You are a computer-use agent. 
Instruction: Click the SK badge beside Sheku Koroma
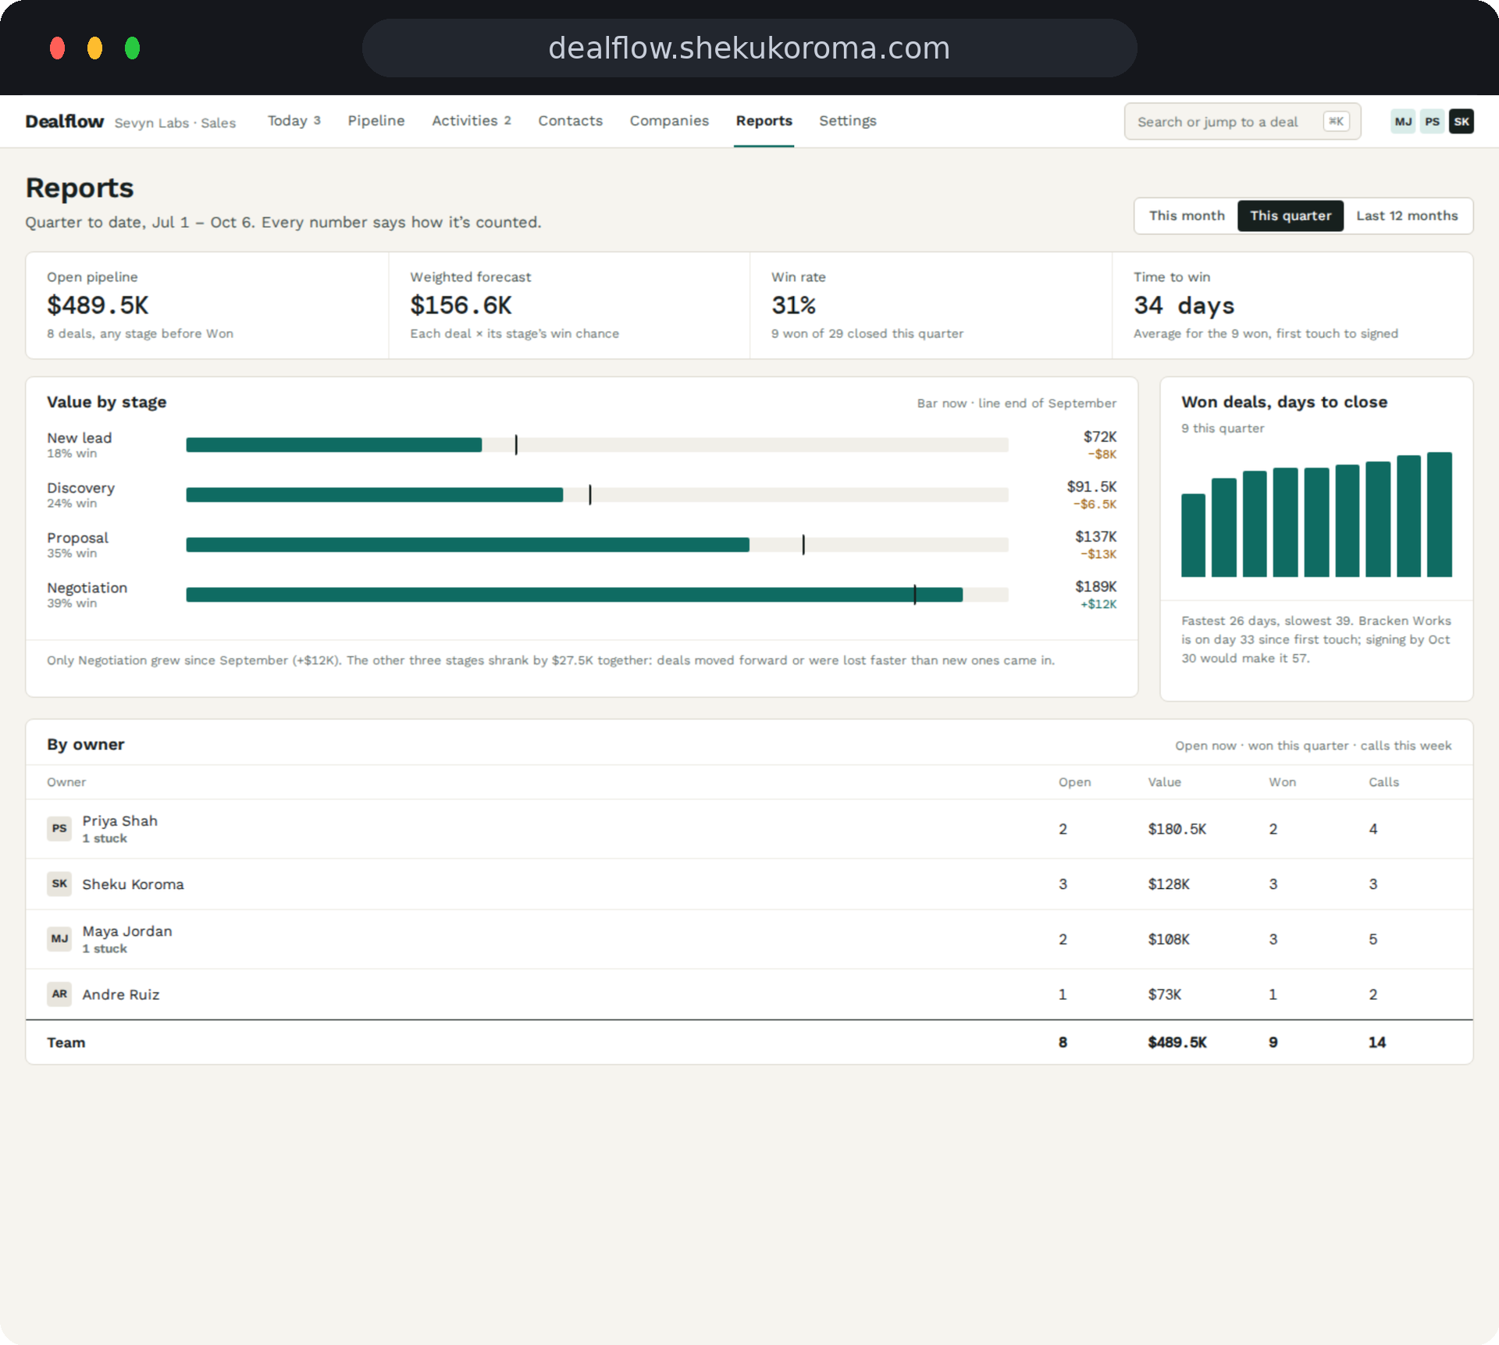59,884
